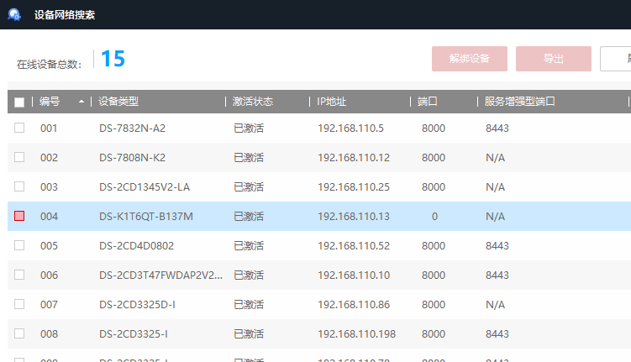This screenshot has width=631, height=362.
Task: Select device type DS-2CD3325D-I
Action: pyautogui.click(x=137, y=305)
